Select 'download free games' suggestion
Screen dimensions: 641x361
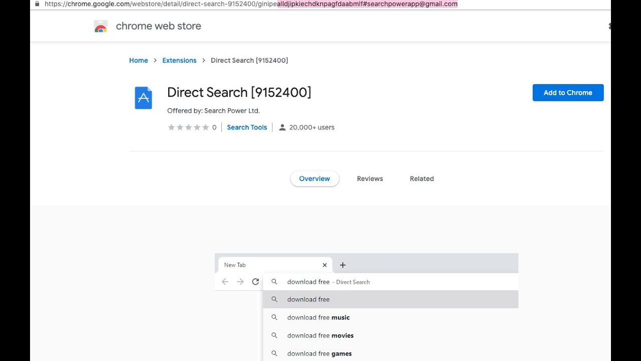coord(391,353)
